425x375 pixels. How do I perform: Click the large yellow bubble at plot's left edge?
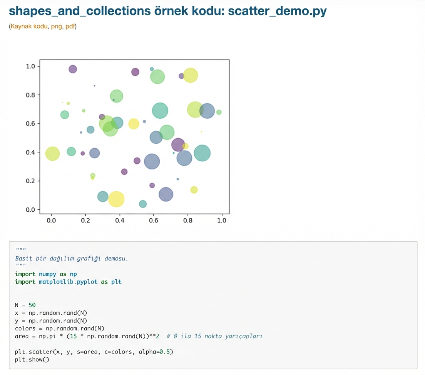pyautogui.click(x=52, y=154)
